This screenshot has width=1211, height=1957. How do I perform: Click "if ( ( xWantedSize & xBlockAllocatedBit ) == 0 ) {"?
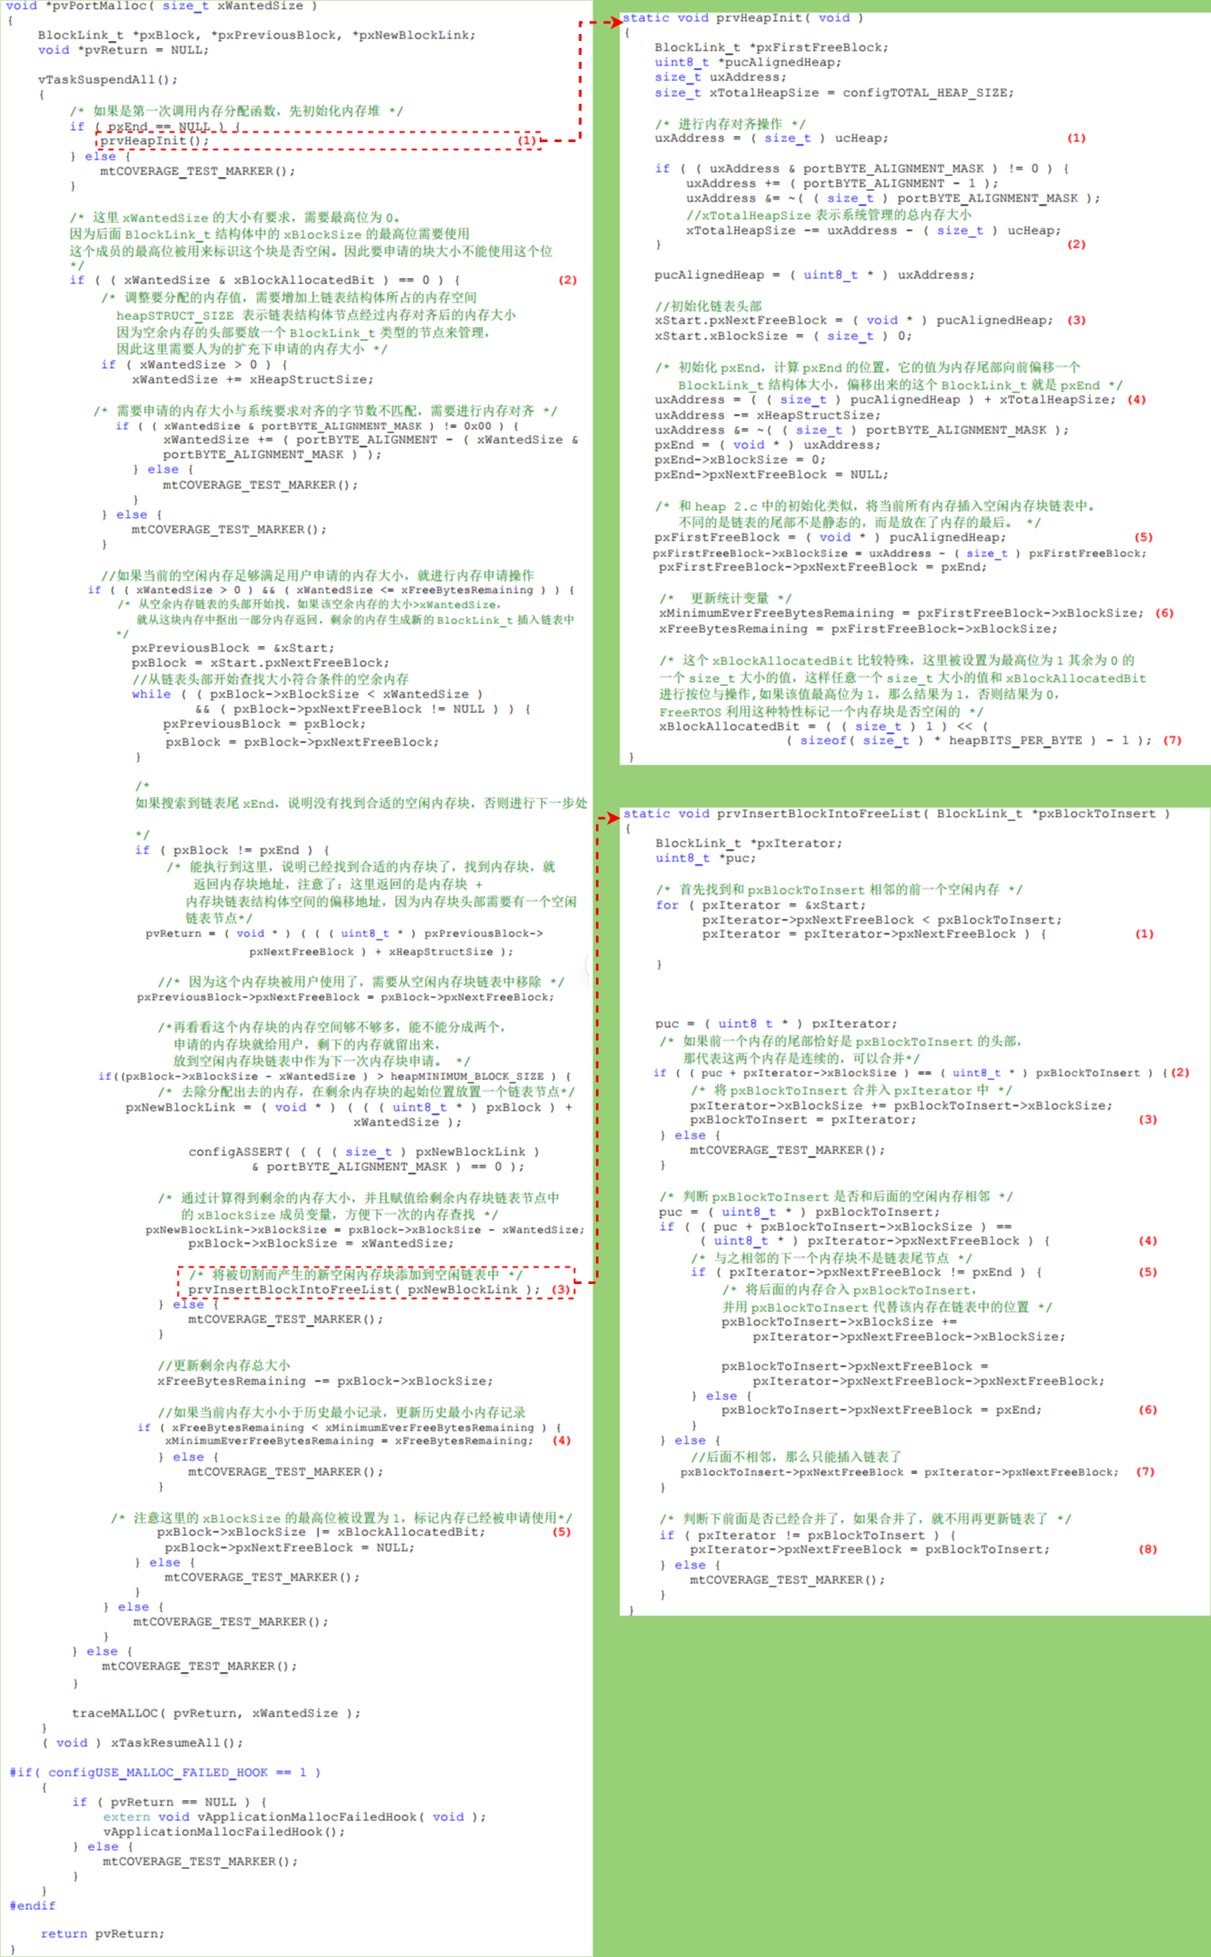click(265, 281)
